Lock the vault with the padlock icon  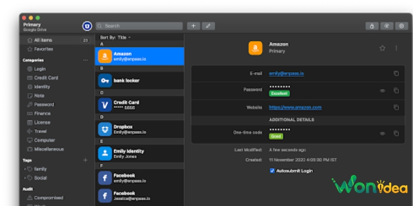(371, 26)
